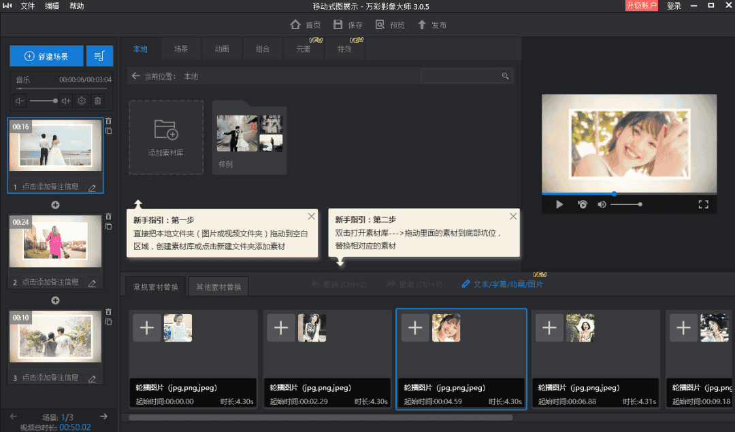Mute the preview player audio
The image size is (735, 432).
[x=602, y=205]
